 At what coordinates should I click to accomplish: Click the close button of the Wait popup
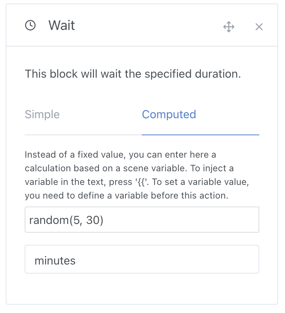259,27
